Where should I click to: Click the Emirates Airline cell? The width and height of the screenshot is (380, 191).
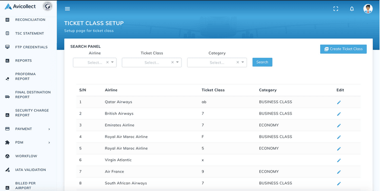pyautogui.click(x=120, y=125)
